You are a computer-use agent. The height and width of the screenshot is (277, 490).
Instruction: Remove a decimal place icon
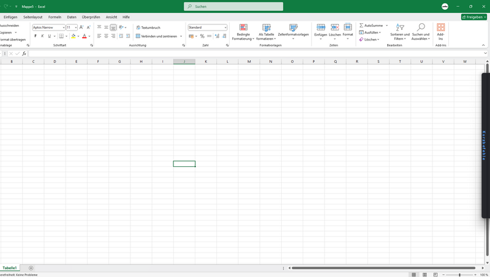(x=224, y=36)
